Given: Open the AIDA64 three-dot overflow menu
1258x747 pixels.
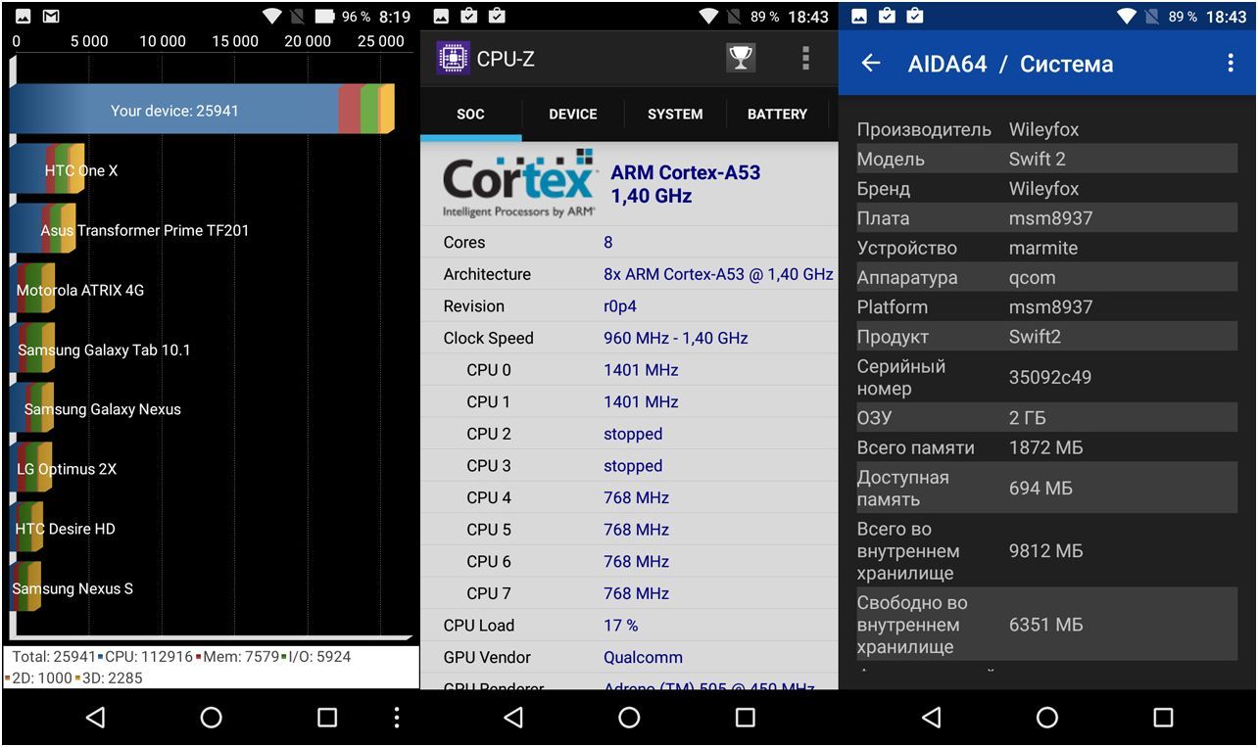Looking at the screenshot, I should tap(1231, 64).
